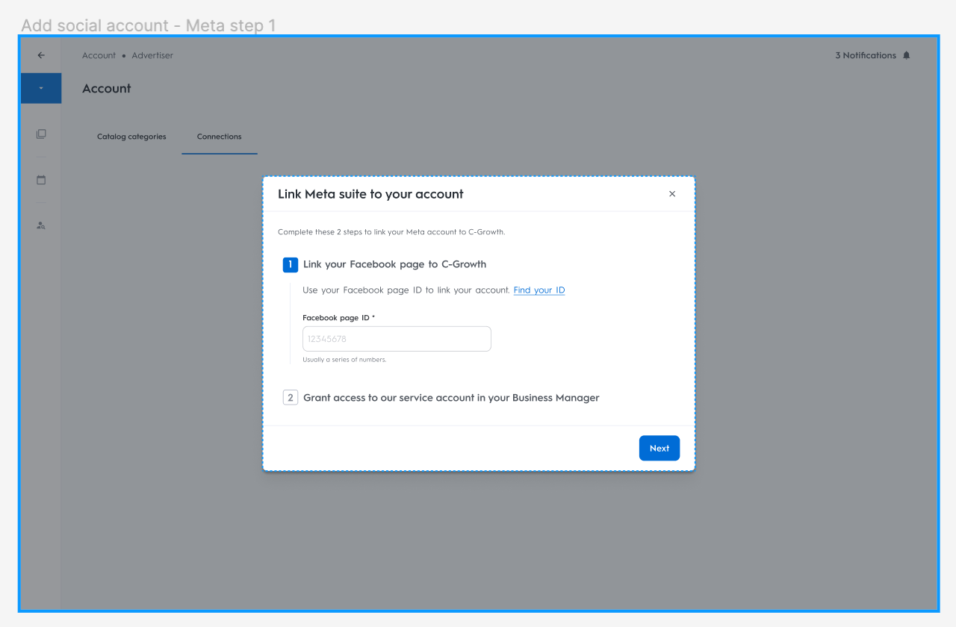
Task: Close the Link Meta suite dialog
Action: coord(672,194)
